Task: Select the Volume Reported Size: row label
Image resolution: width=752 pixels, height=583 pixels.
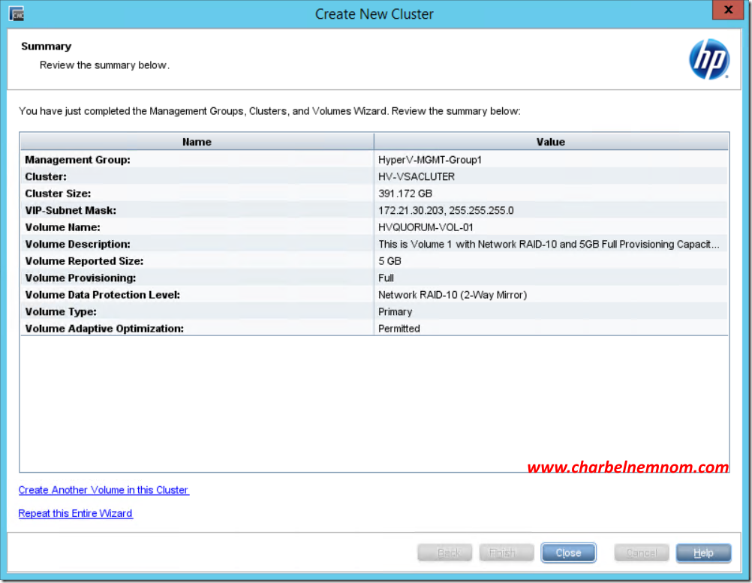Action: [x=84, y=261]
